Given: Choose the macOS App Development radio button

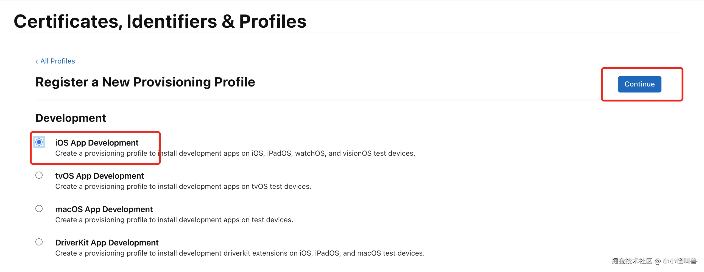Looking at the screenshot, I should click(39, 209).
